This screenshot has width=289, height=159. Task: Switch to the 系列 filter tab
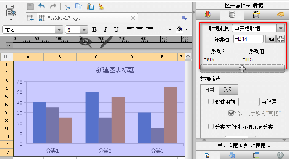pyautogui.click(x=228, y=90)
